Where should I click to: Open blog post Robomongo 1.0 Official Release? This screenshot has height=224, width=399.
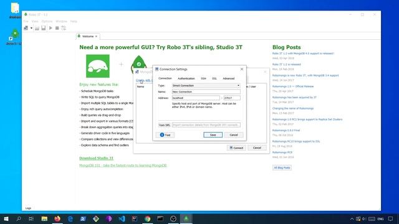[x=293, y=86]
